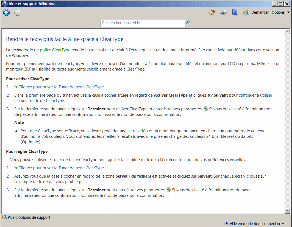Open the 'police ClearType' definition link
Screen dimensions: 292x227
(55, 50)
